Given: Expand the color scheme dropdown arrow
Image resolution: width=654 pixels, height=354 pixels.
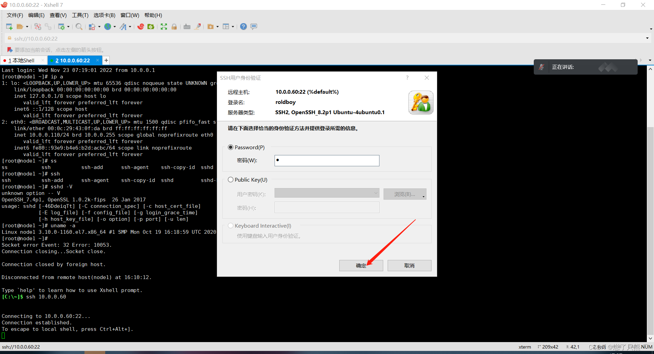Looking at the screenshot, I should coord(99,27).
